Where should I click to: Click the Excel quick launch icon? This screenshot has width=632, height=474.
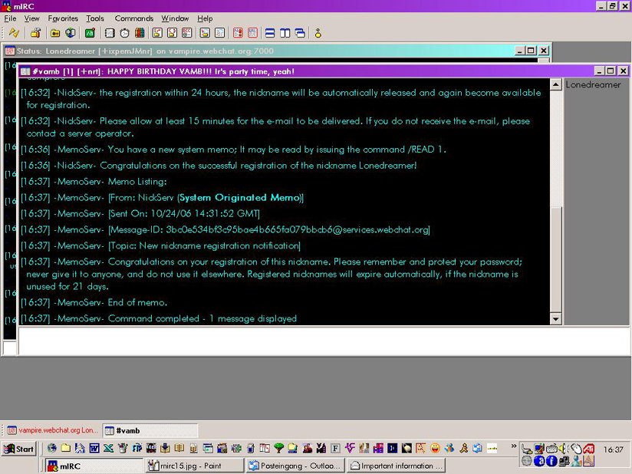coord(108,448)
